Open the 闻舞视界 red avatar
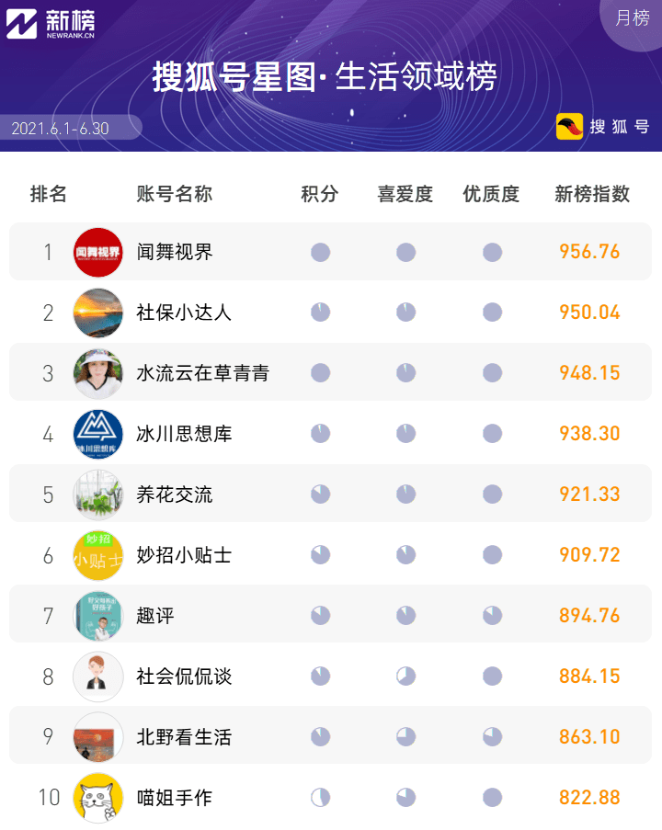This screenshot has height=830, width=662. (98, 253)
